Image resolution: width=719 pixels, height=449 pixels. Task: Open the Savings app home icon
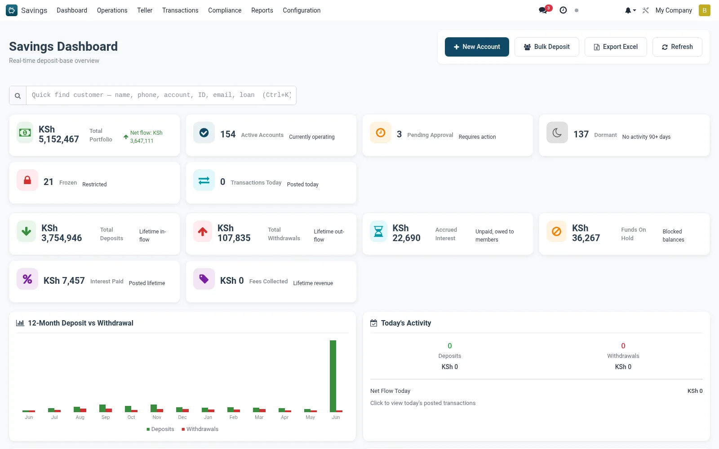[12, 10]
